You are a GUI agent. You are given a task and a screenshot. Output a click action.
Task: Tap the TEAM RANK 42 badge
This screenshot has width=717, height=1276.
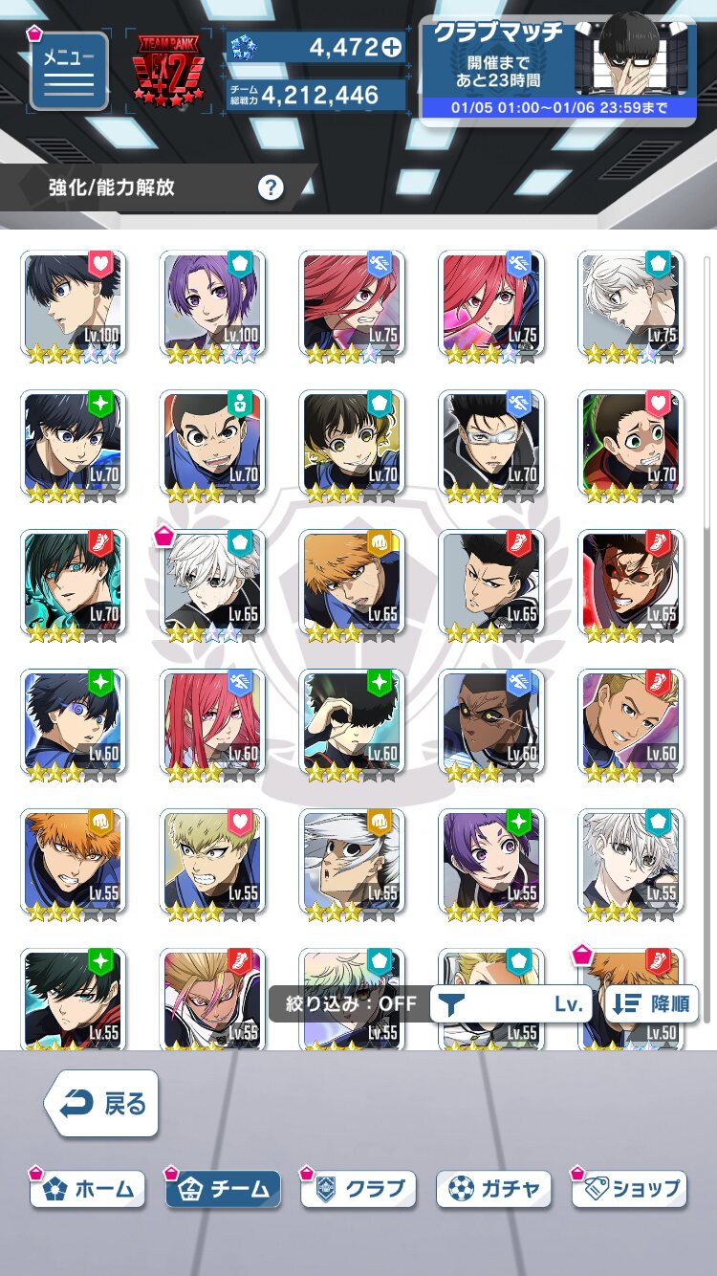tap(171, 71)
